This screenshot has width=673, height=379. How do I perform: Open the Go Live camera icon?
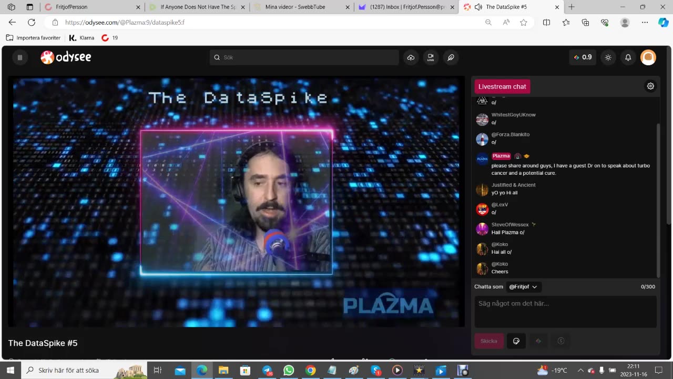coord(431,57)
